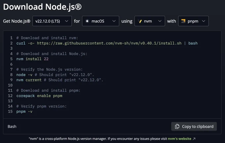Click the "# Download and install Node.js:" comment
This screenshot has width=225, height=143.
pyautogui.click(x=52, y=54)
